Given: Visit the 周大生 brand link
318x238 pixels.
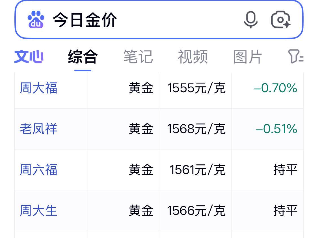Looking at the screenshot, I should pos(38,211).
